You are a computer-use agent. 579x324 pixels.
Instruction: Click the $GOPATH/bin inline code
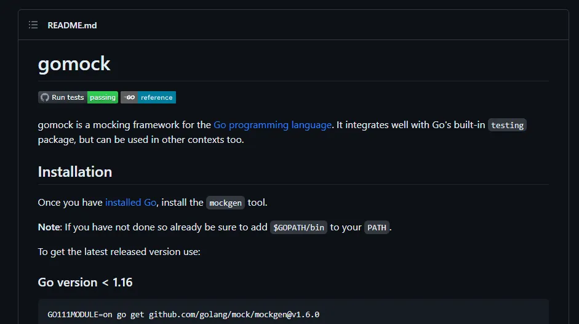tap(298, 227)
